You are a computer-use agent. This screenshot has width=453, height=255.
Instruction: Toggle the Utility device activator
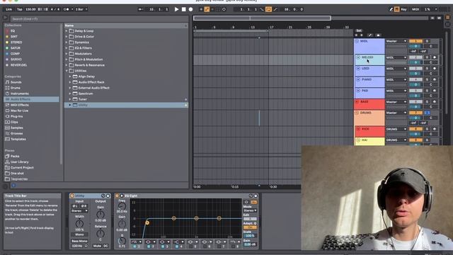72,195
